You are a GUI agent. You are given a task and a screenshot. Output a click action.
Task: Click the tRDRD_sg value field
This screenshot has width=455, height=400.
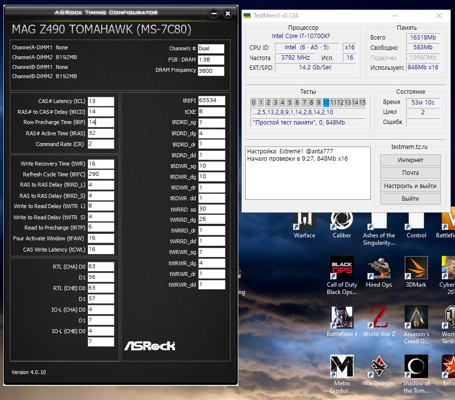coord(211,123)
